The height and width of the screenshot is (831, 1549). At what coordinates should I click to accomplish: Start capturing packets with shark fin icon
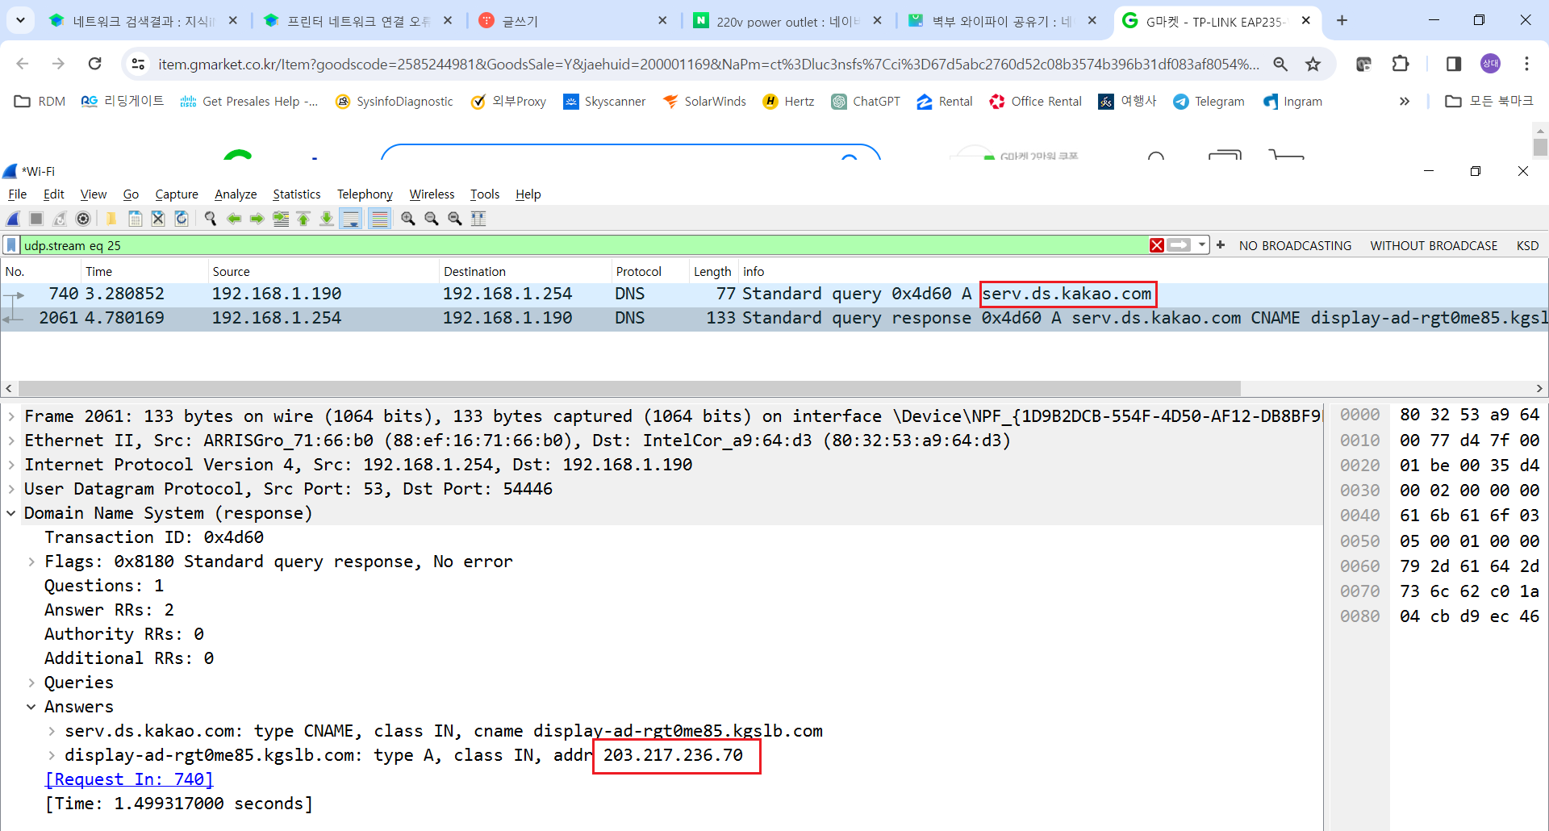14,219
